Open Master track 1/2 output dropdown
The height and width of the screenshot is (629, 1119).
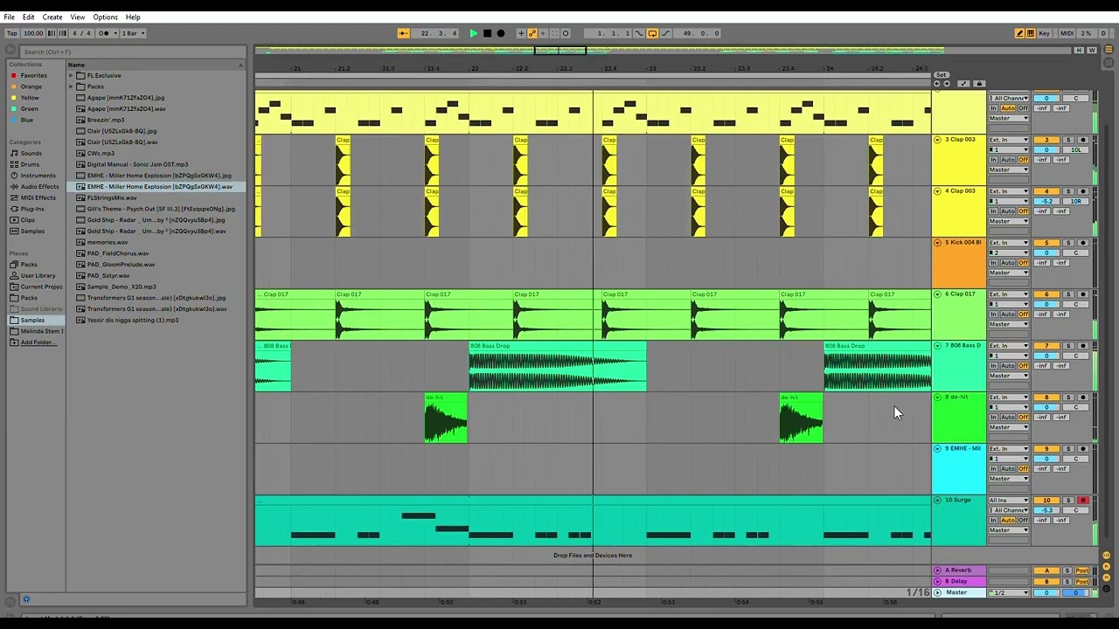1009,592
